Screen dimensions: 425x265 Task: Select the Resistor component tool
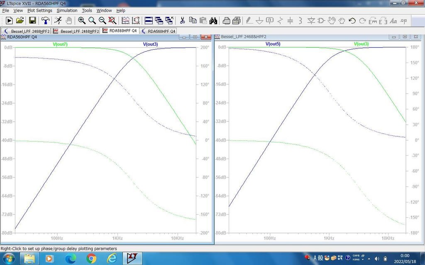(280, 21)
